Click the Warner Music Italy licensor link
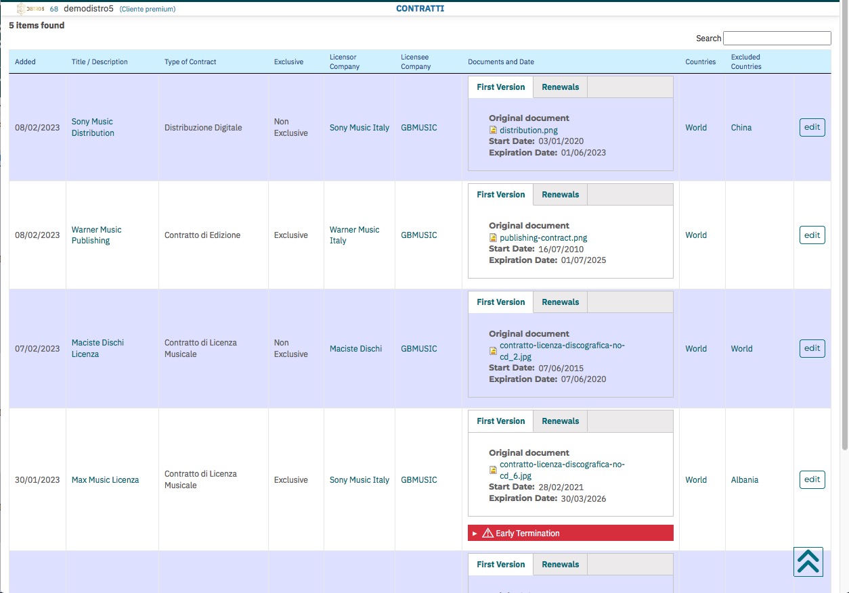The image size is (849, 593). [355, 235]
